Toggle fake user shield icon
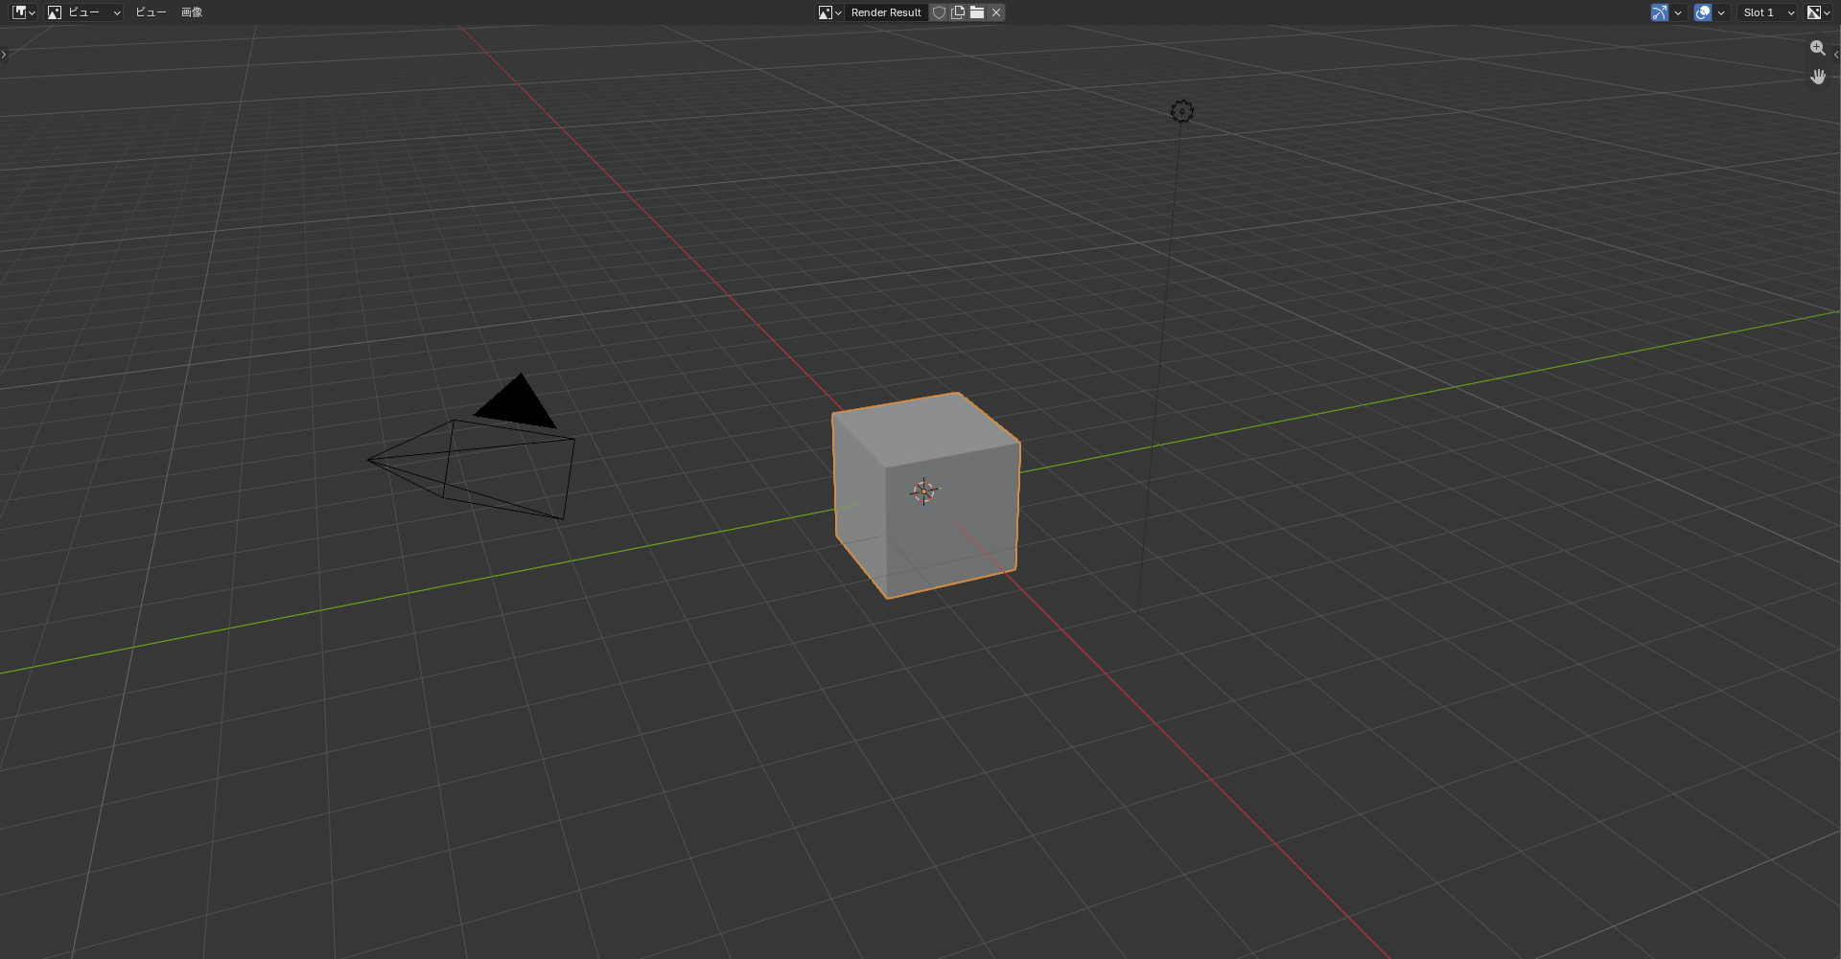 940,12
